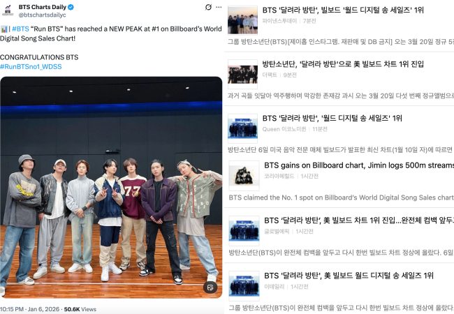Click the image edit icon on photo
The image size is (454, 314).
[210, 287]
